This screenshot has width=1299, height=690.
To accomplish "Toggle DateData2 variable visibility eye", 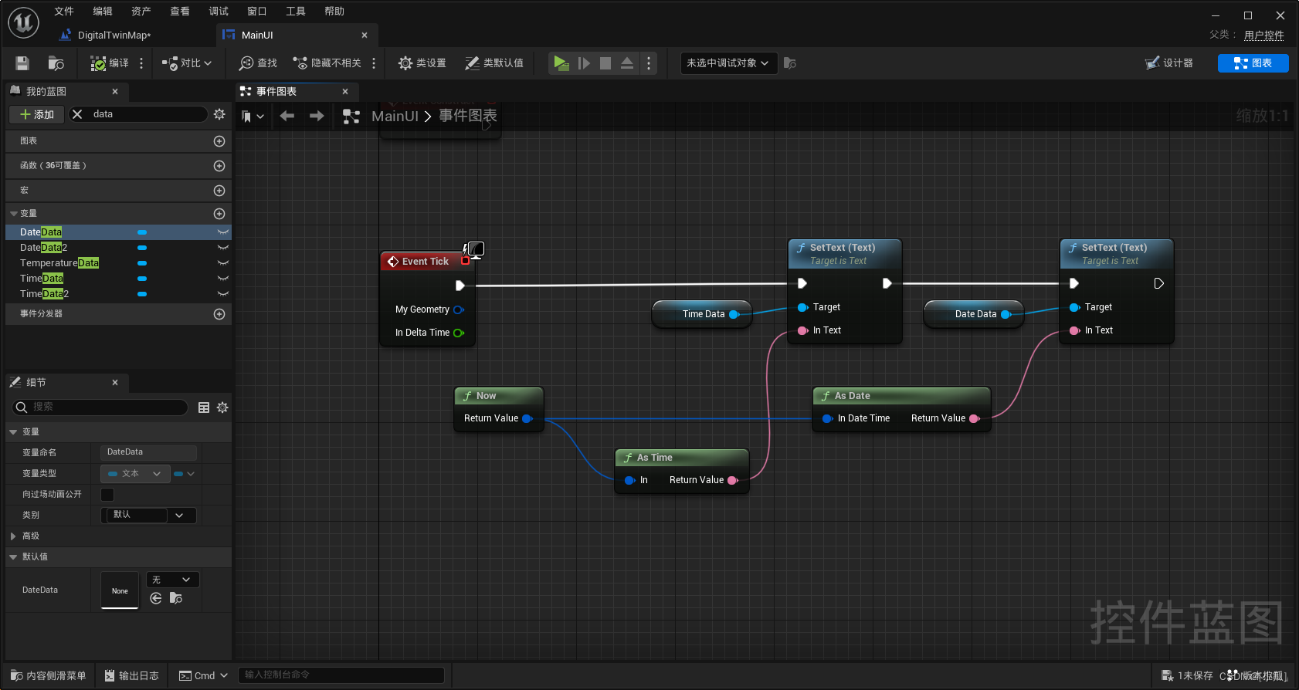I will pyautogui.click(x=222, y=248).
